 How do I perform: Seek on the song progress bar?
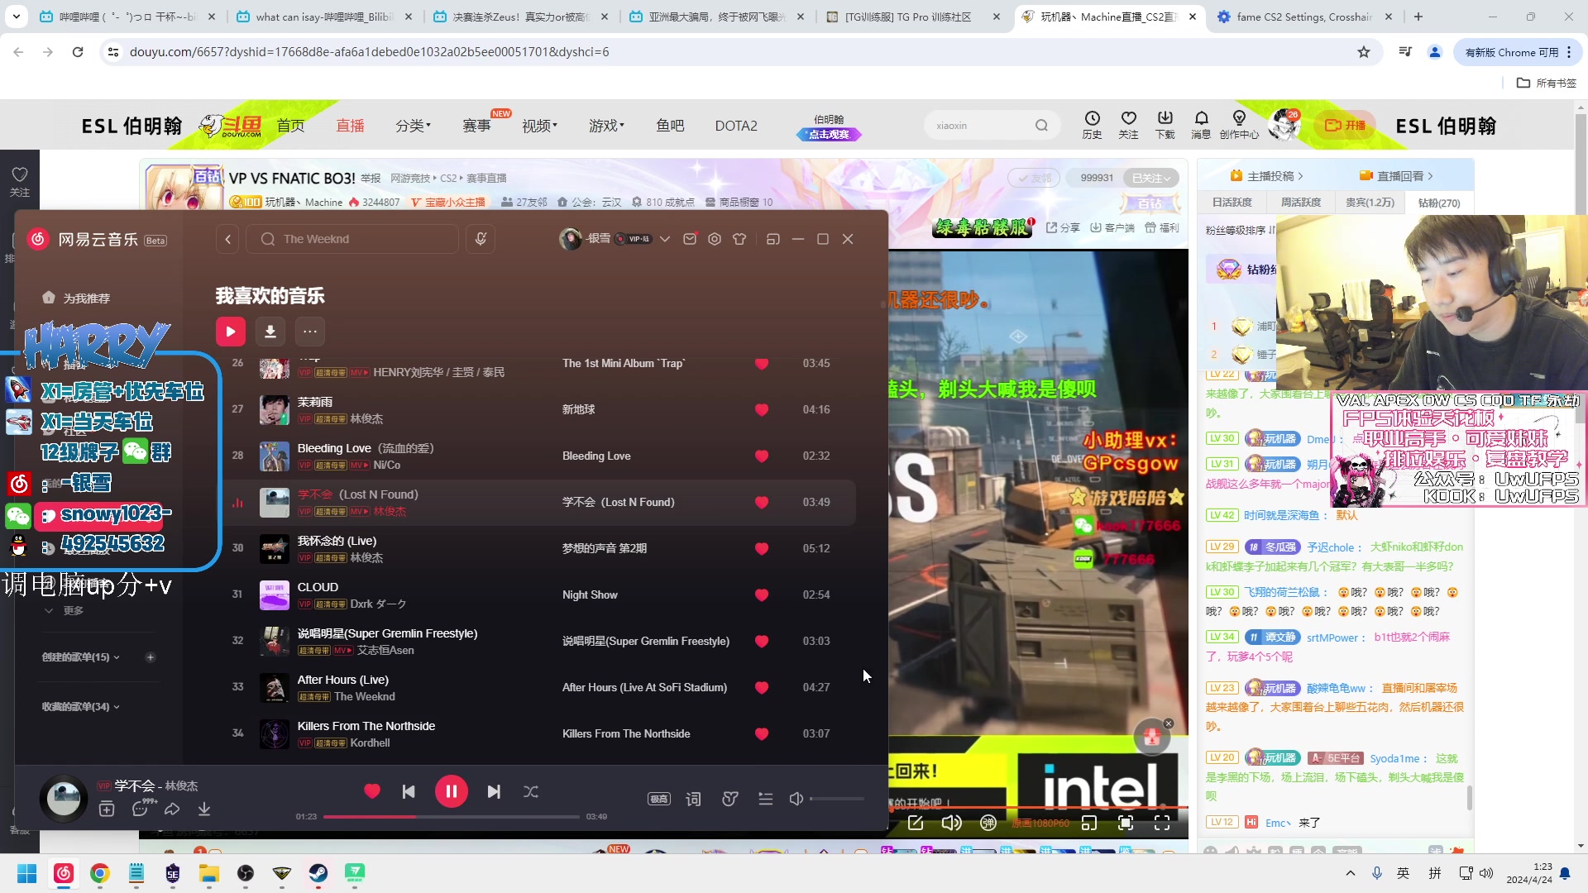452,817
